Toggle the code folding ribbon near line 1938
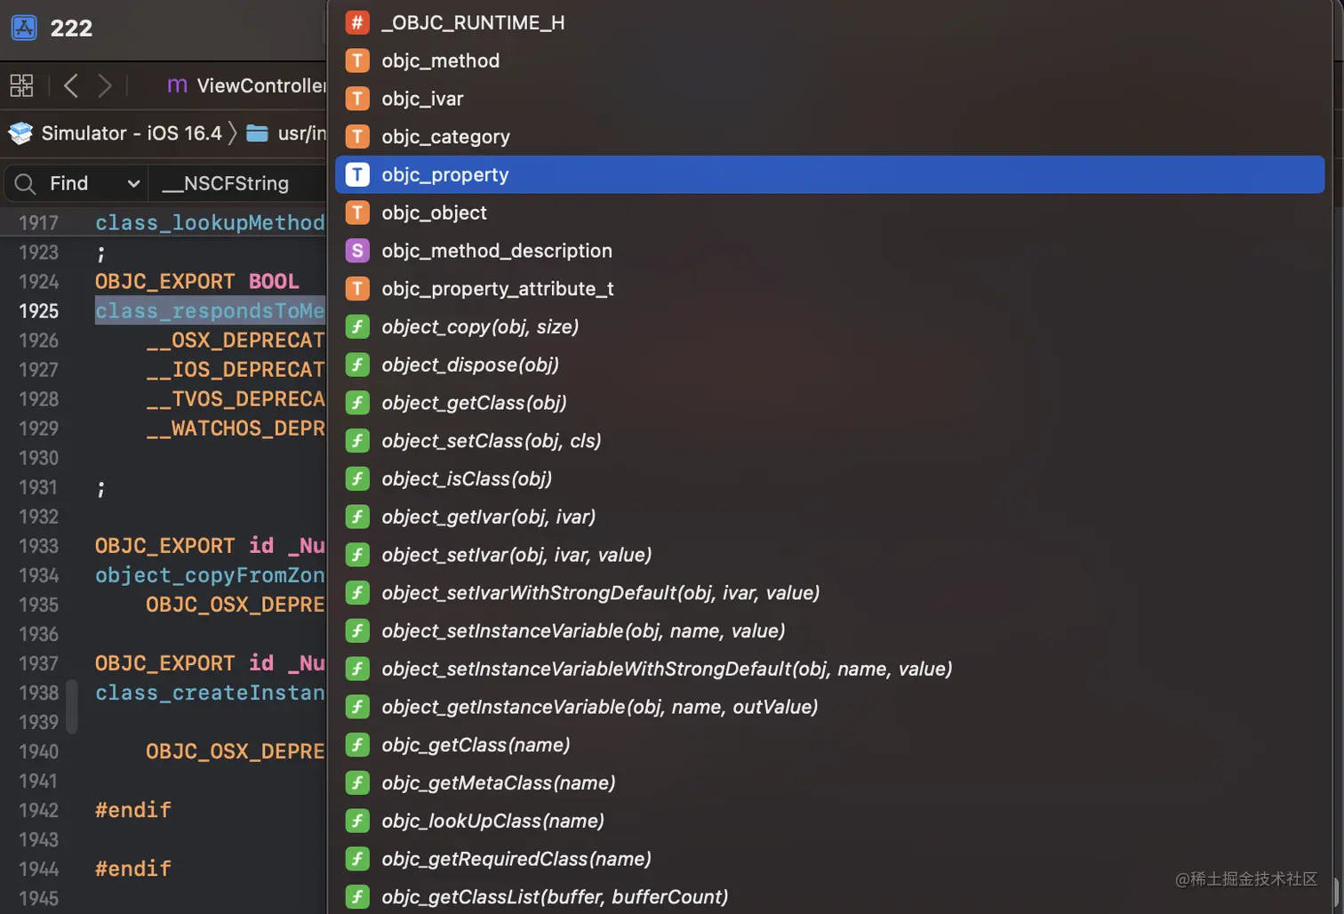 tap(72, 707)
